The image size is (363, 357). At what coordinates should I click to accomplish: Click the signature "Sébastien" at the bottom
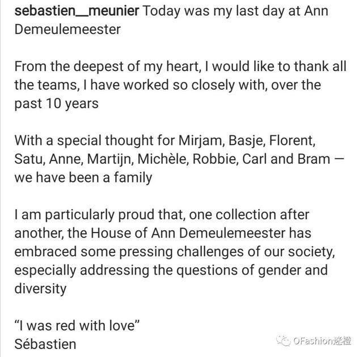[45, 344]
